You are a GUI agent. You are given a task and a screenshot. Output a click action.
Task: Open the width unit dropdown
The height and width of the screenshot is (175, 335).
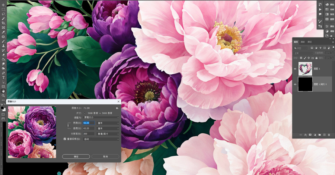(x=108, y=123)
